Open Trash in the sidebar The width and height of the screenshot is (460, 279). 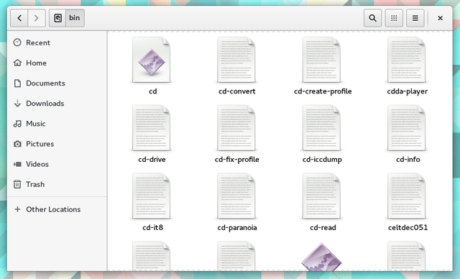point(57,184)
